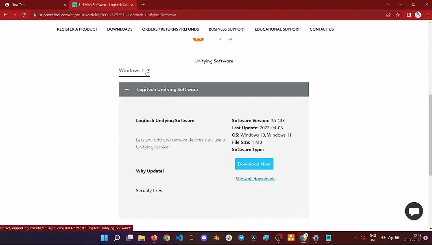
Task: Open Discord from the taskbar
Action: pos(203,238)
